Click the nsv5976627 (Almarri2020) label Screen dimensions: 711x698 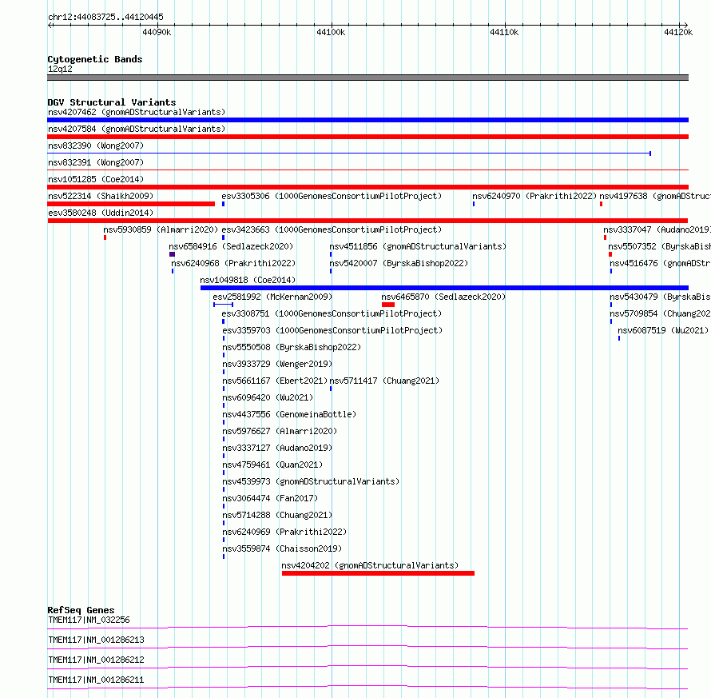(x=280, y=431)
